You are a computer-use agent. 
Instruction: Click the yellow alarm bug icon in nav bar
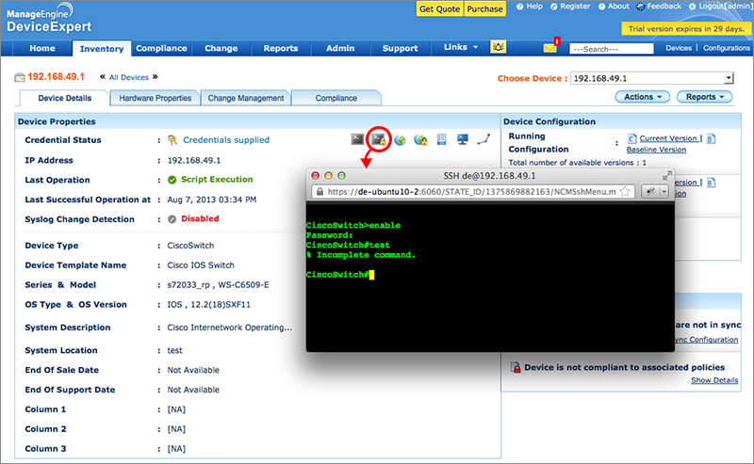[x=499, y=47]
